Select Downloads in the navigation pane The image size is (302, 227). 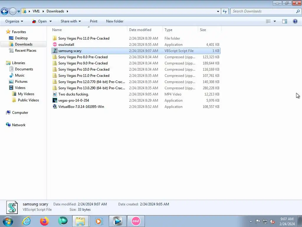click(x=24, y=44)
